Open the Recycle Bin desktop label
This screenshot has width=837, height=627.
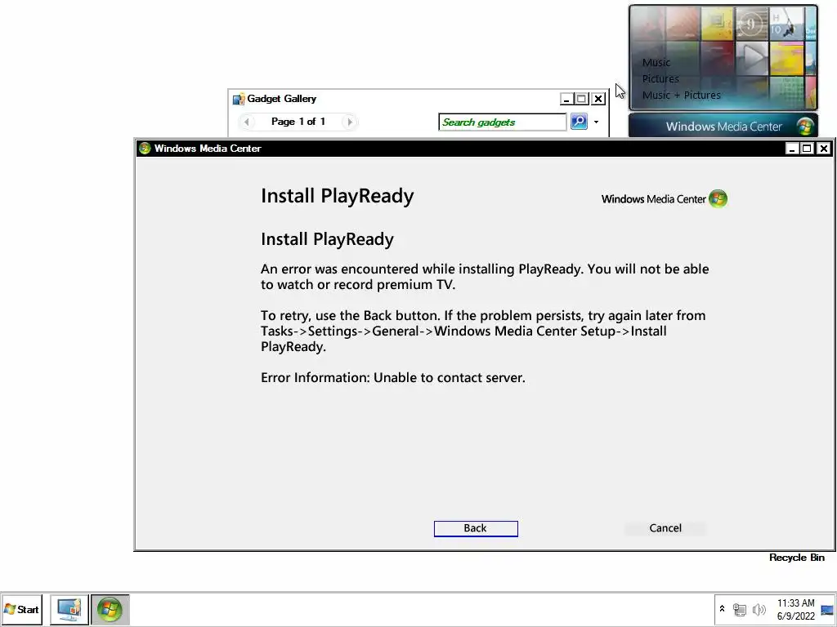coord(796,558)
